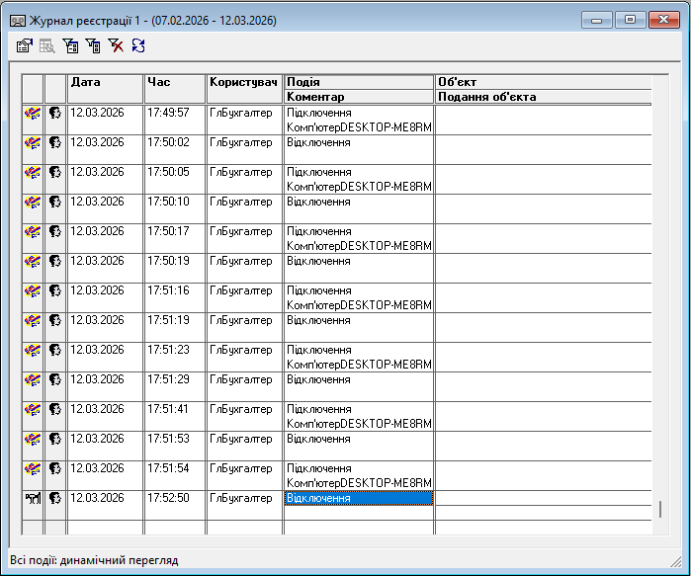Select the "ГлБухгалтер" cell in the 17:50:10 row

click(244, 202)
